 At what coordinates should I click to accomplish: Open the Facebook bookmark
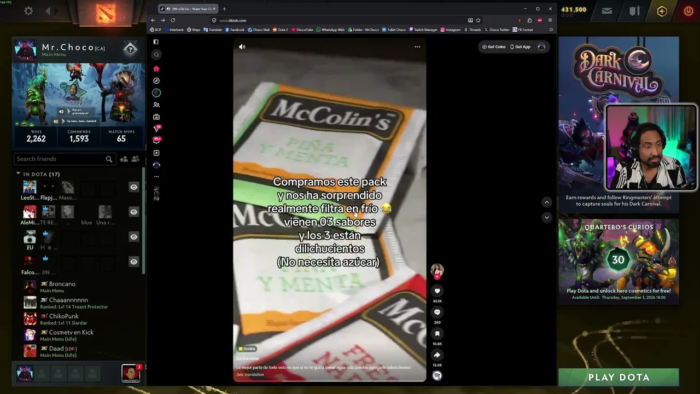point(235,30)
